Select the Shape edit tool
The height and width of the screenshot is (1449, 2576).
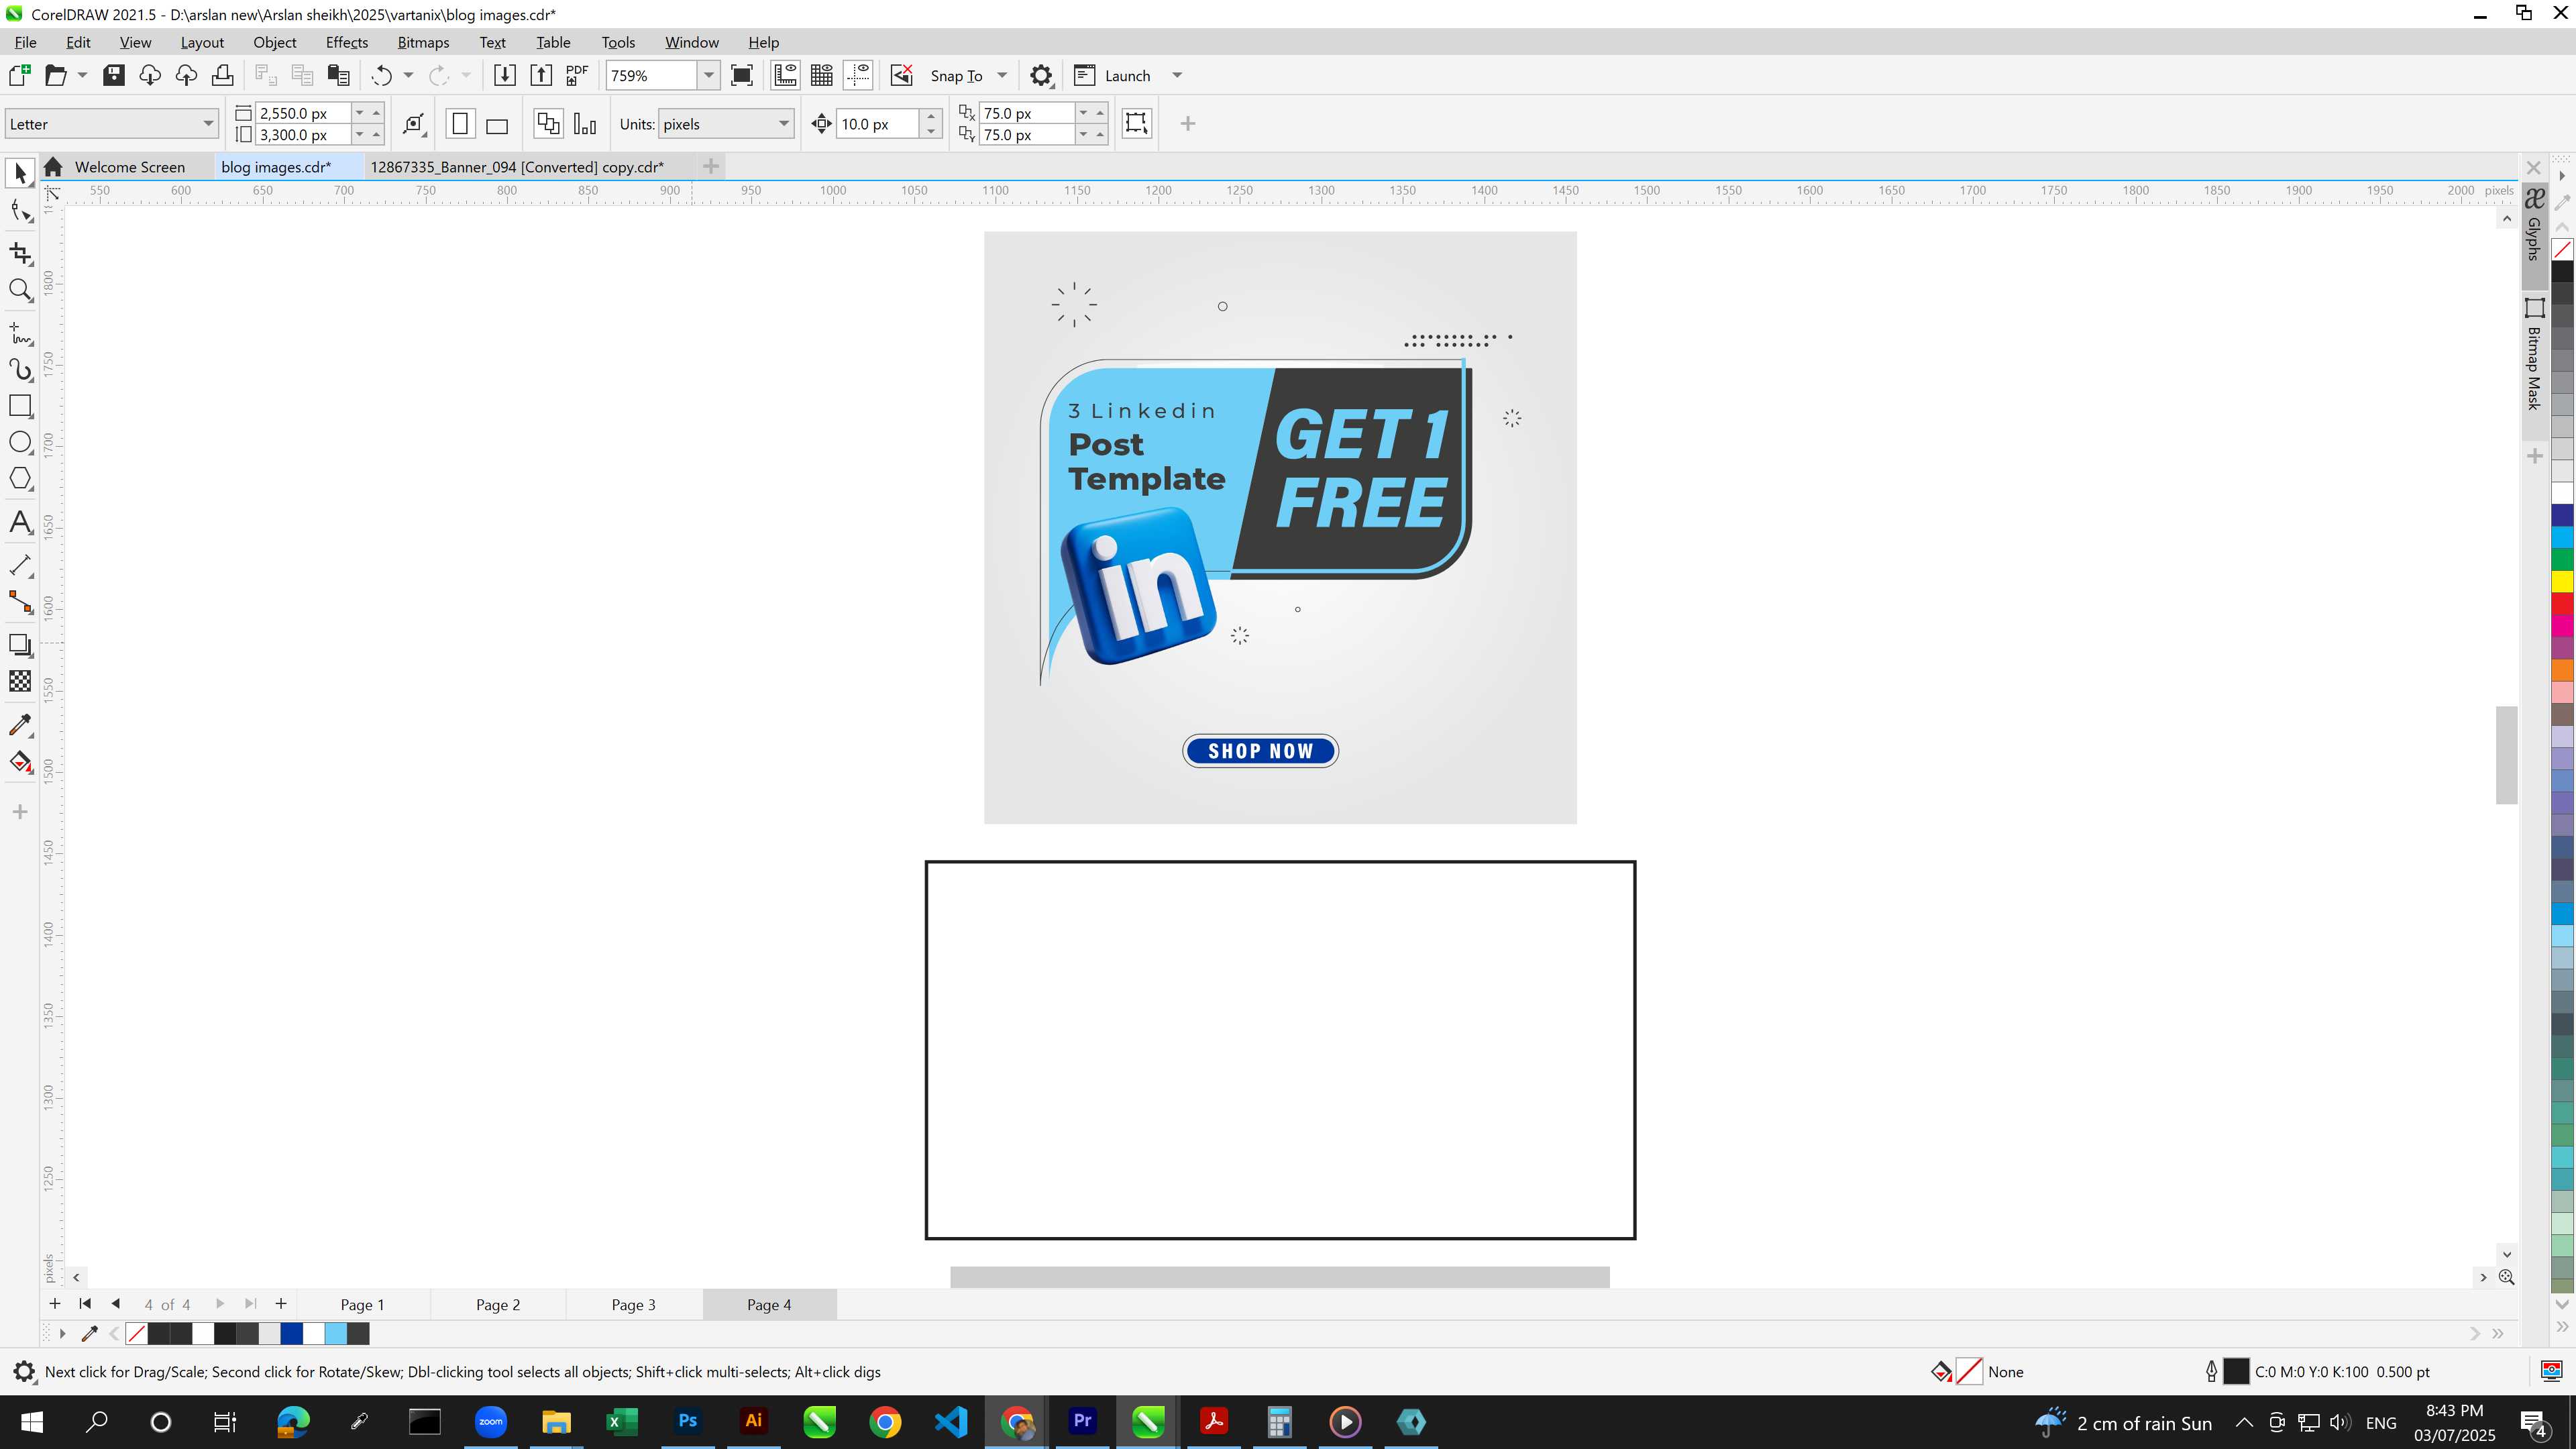pyautogui.click(x=20, y=211)
